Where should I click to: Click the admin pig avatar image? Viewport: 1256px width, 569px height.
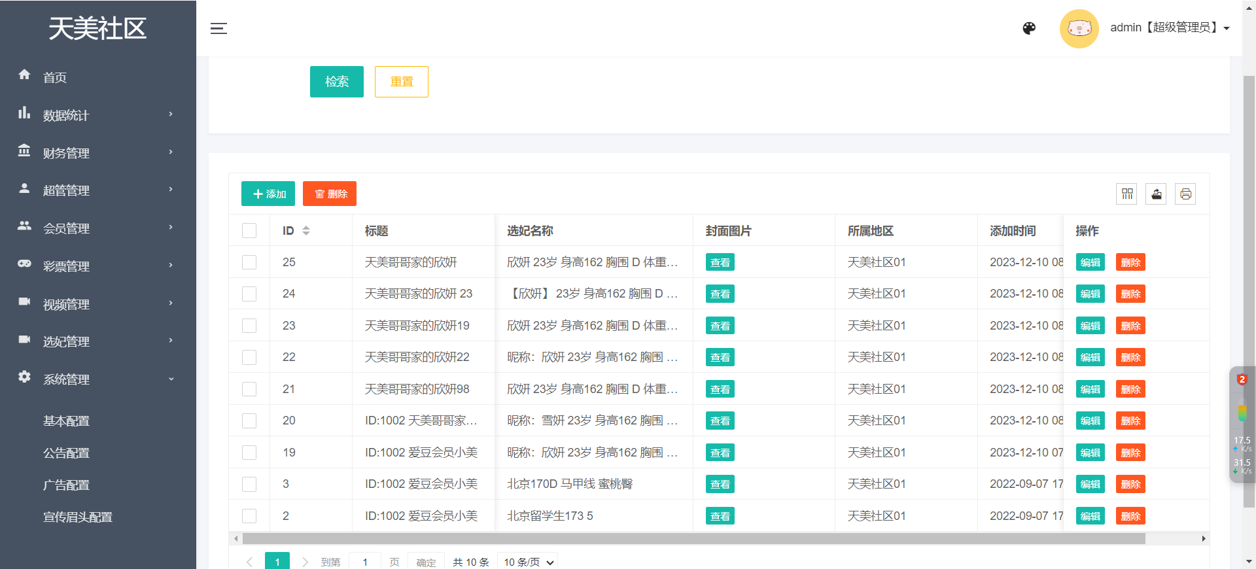click(x=1079, y=28)
